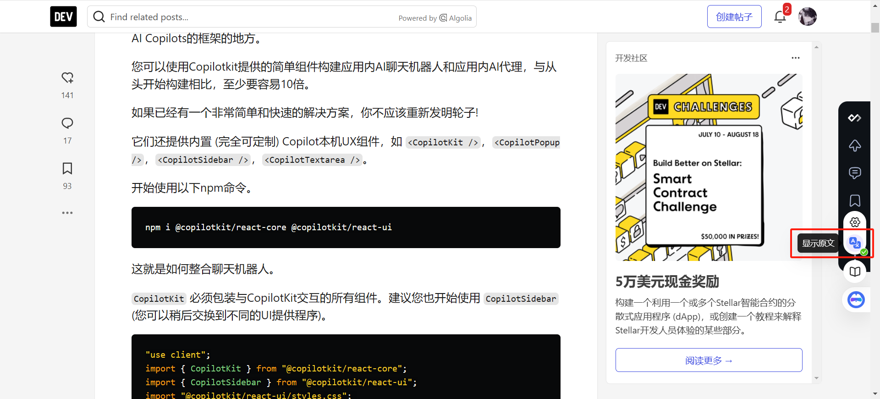The image size is (880, 399).
Task: Click the top logo icon in dark sidebar
Action: point(855,118)
